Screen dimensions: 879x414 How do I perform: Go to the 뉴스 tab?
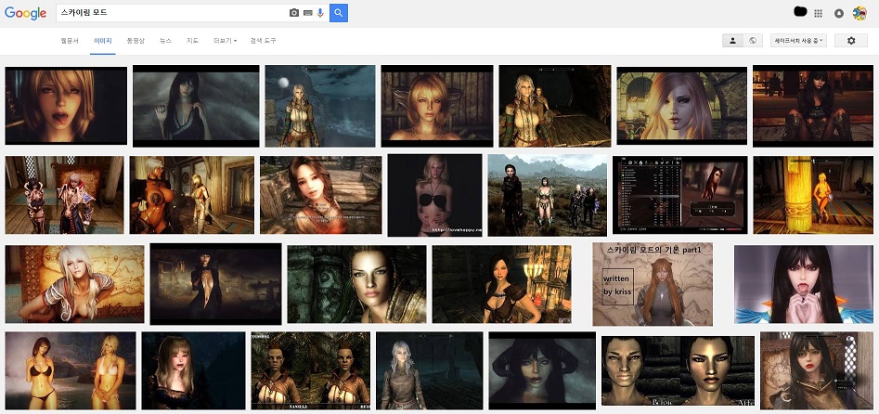(x=165, y=41)
